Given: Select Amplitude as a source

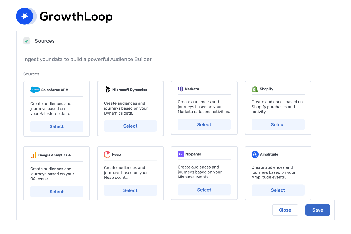Looking at the screenshot, I should pyautogui.click(x=278, y=190).
